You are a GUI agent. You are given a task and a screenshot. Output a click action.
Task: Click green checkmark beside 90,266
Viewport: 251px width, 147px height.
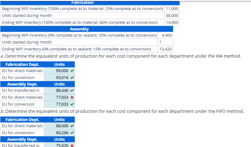72,133
